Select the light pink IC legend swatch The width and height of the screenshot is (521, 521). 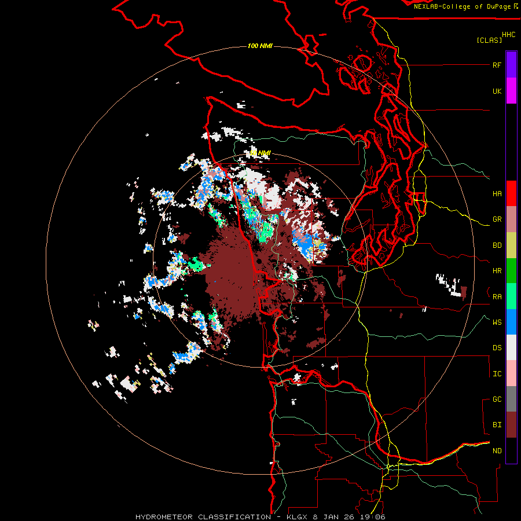511,373
